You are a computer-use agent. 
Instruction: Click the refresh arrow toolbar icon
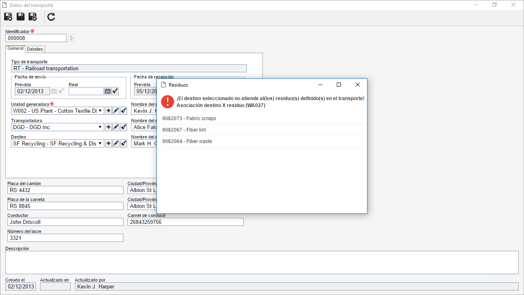coord(51,17)
